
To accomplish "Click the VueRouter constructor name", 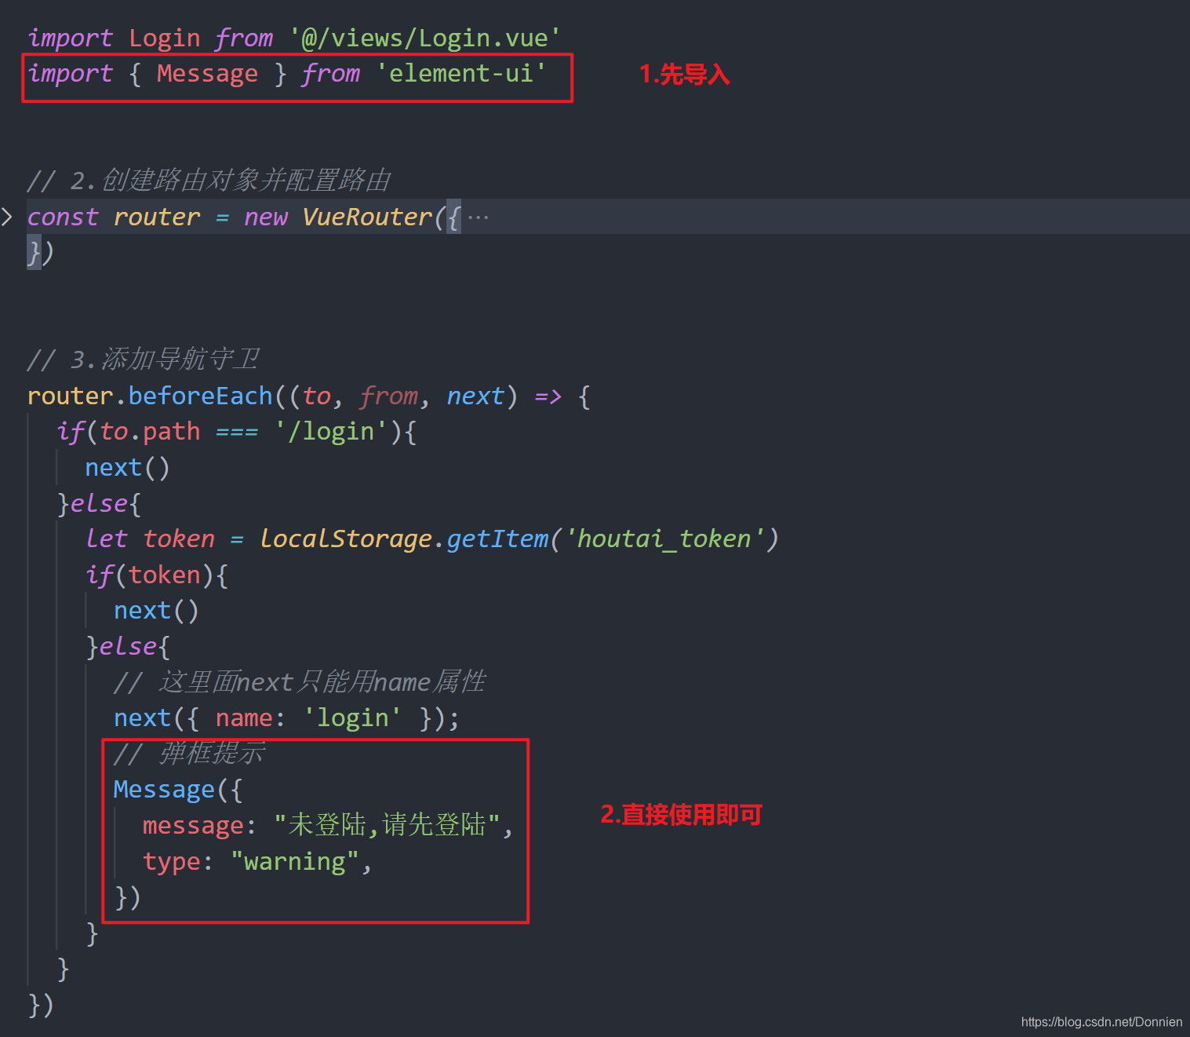I will click(367, 217).
